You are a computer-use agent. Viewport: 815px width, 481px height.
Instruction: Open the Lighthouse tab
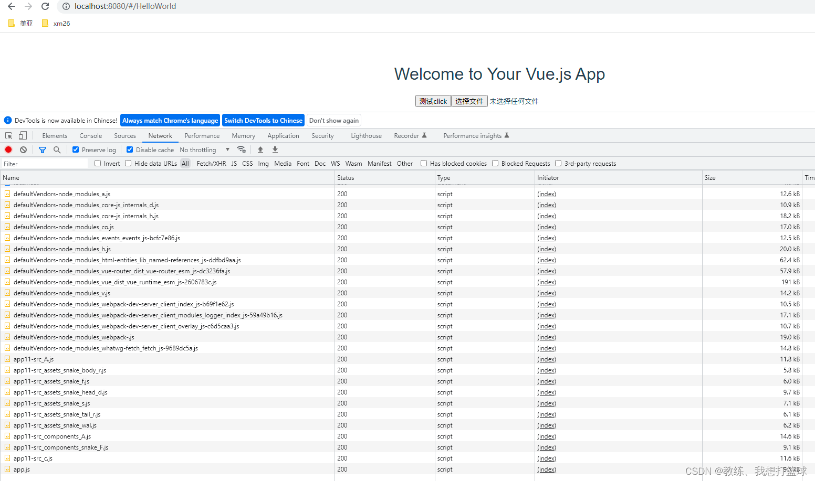coord(366,135)
